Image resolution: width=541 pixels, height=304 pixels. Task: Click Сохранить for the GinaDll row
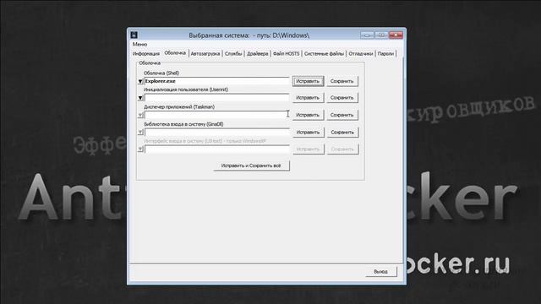pyautogui.click(x=342, y=133)
